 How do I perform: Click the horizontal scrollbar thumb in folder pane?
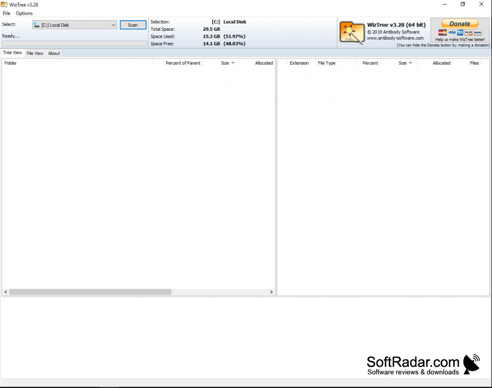(90, 292)
